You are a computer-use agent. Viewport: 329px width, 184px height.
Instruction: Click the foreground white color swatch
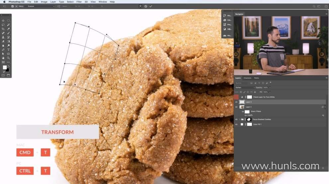[5, 67]
